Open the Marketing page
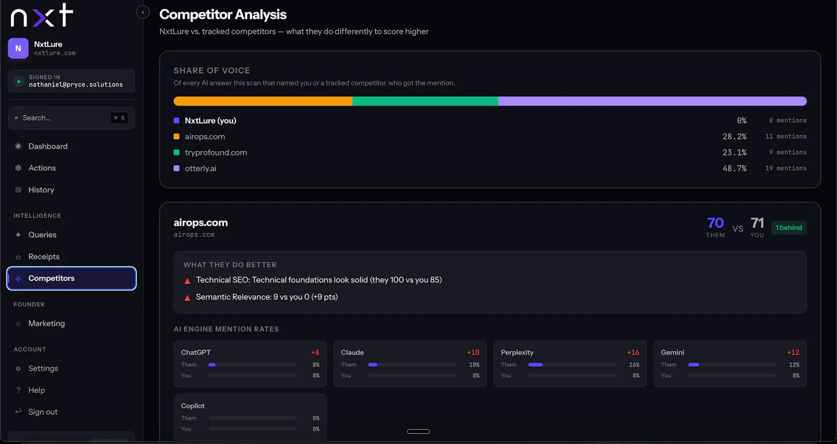 [71, 323]
